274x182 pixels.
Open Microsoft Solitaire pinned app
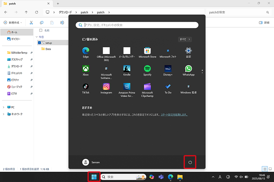click(x=106, y=72)
